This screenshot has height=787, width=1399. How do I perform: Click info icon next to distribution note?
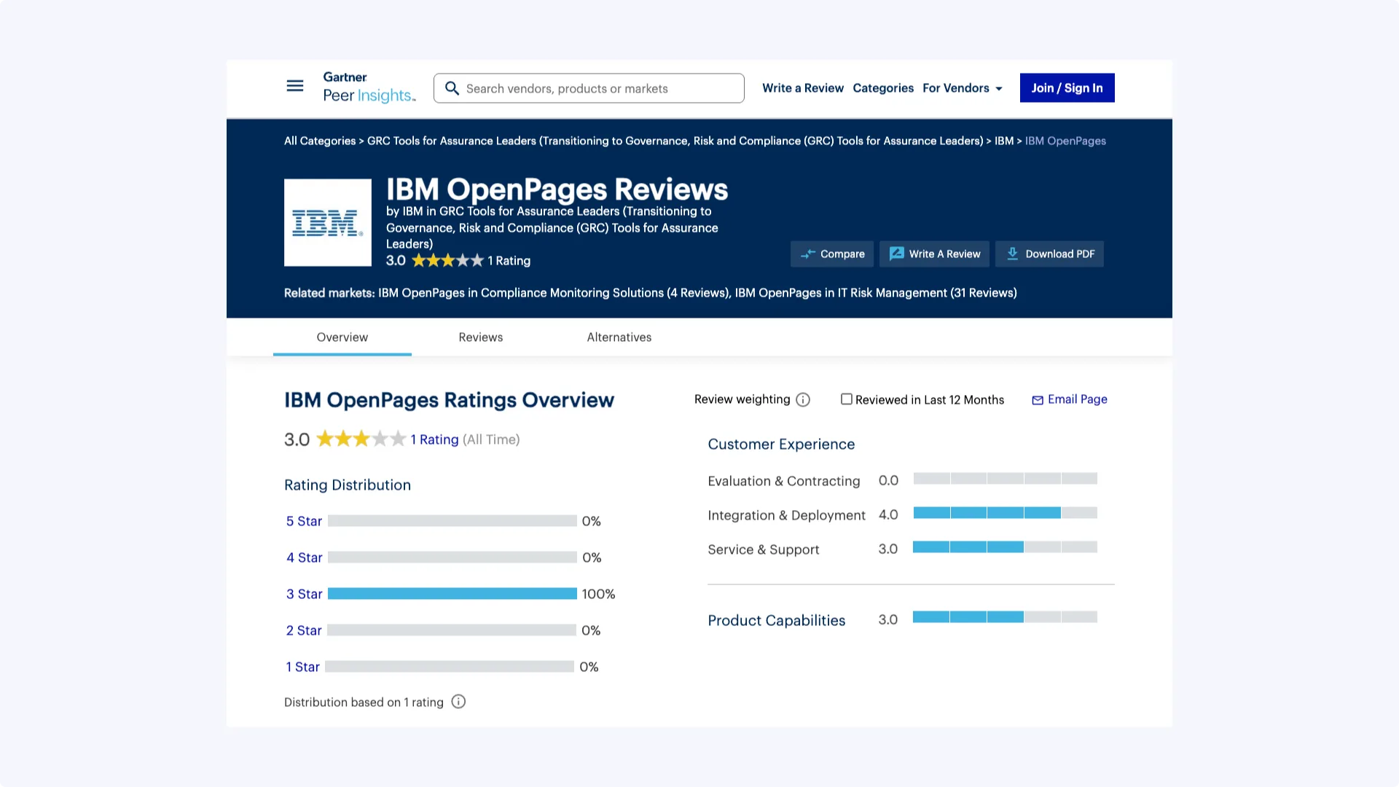click(x=458, y=702)
